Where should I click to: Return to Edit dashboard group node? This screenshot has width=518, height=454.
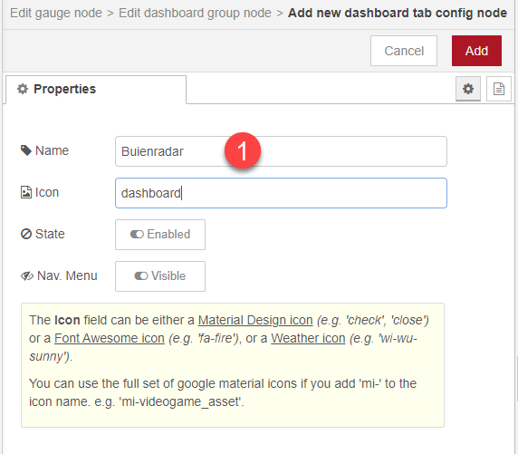tap(195, 13)
